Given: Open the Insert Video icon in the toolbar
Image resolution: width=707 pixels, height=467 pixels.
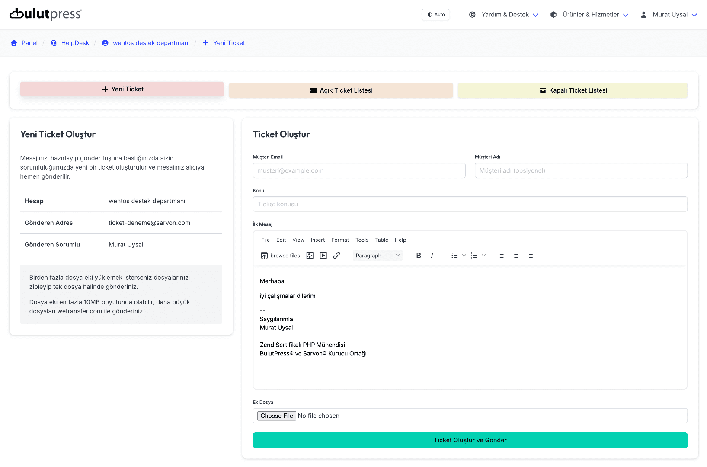Looking at the screenshot, I should (323, 255).
